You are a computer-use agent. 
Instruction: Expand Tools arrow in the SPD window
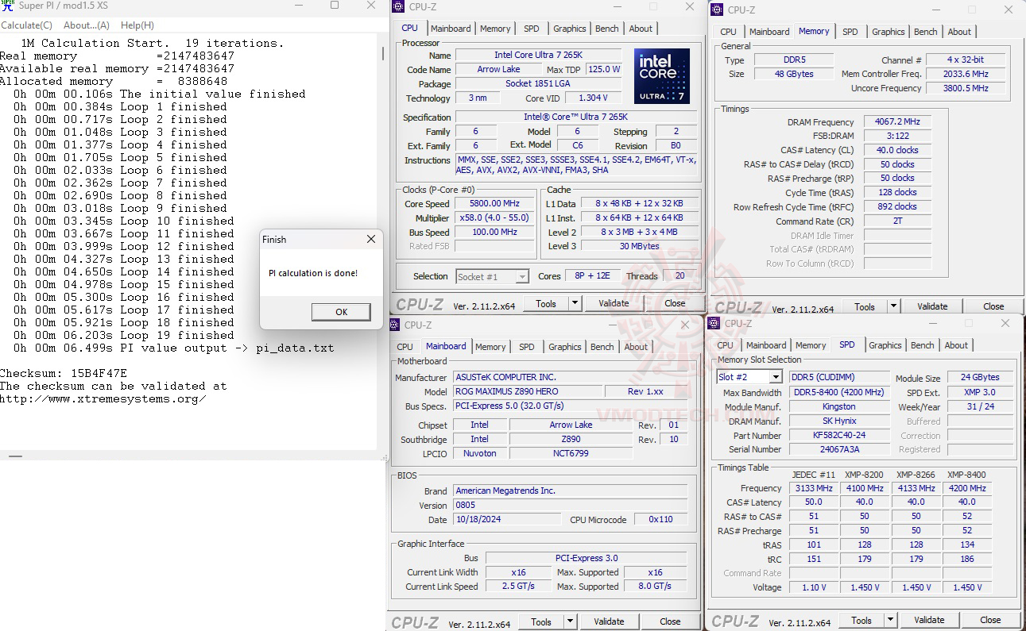coord(891,620)
